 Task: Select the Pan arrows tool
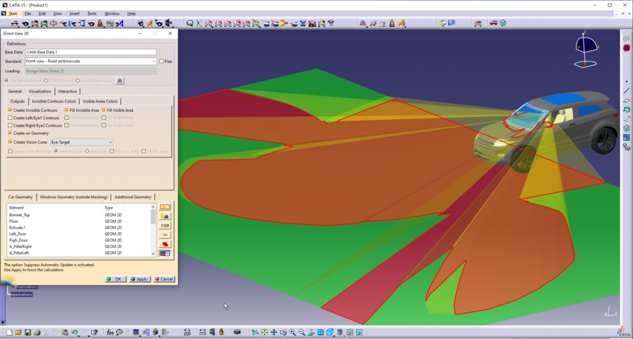pos(274,333)
